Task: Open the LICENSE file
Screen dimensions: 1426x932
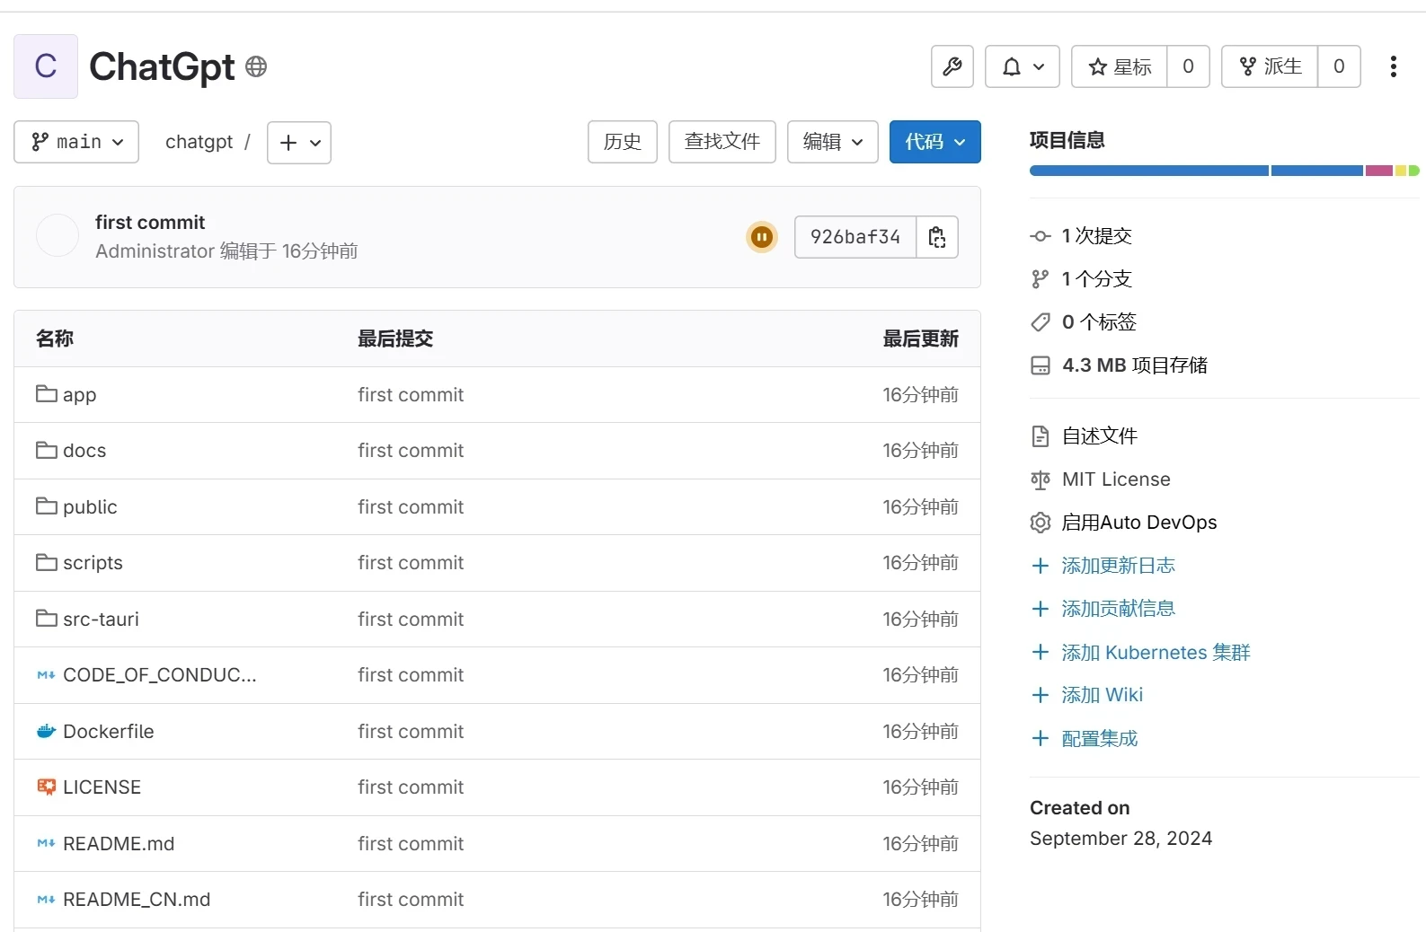Action: 102,787
